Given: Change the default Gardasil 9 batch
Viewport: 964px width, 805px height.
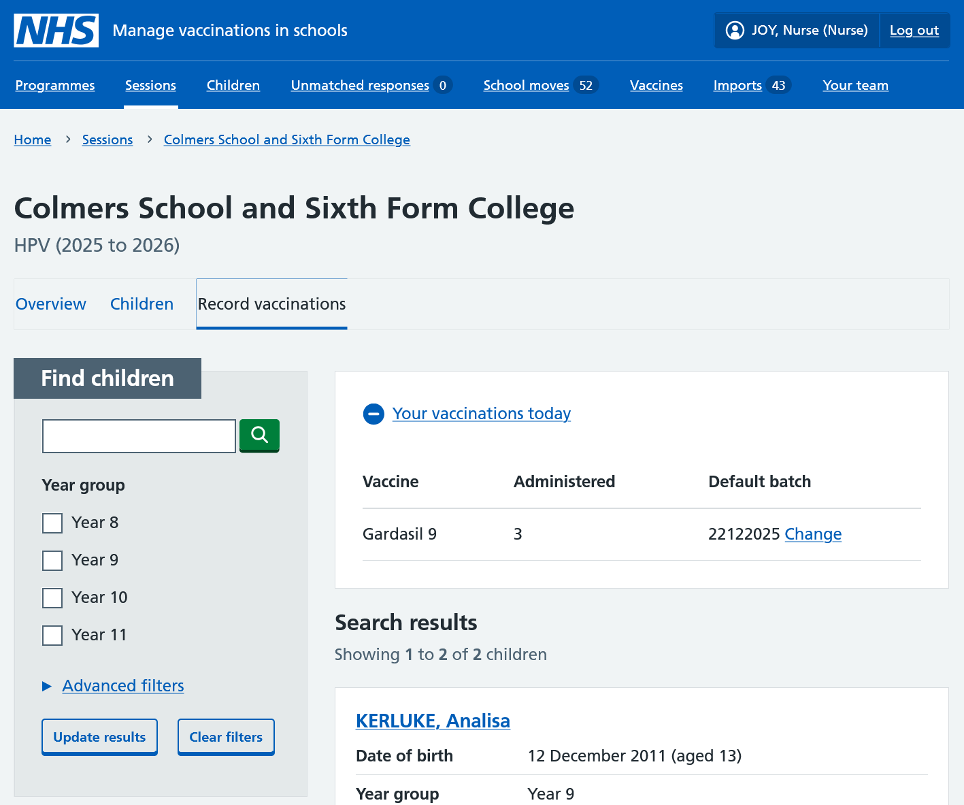Looking at the screenshot, I should [813, 534].
